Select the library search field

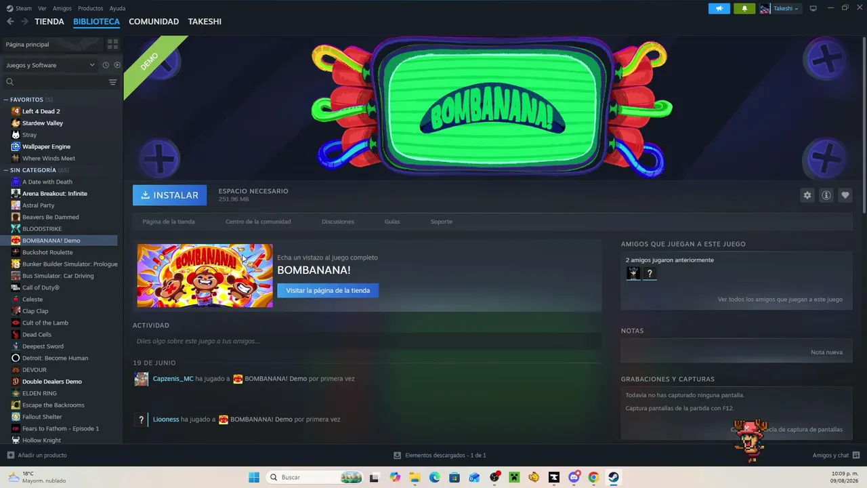54,82
